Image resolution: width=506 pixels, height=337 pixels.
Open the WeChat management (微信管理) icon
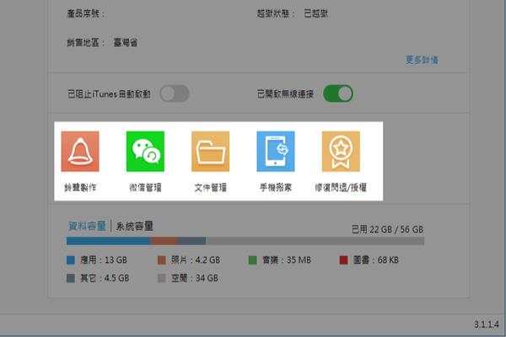[145, 152]
